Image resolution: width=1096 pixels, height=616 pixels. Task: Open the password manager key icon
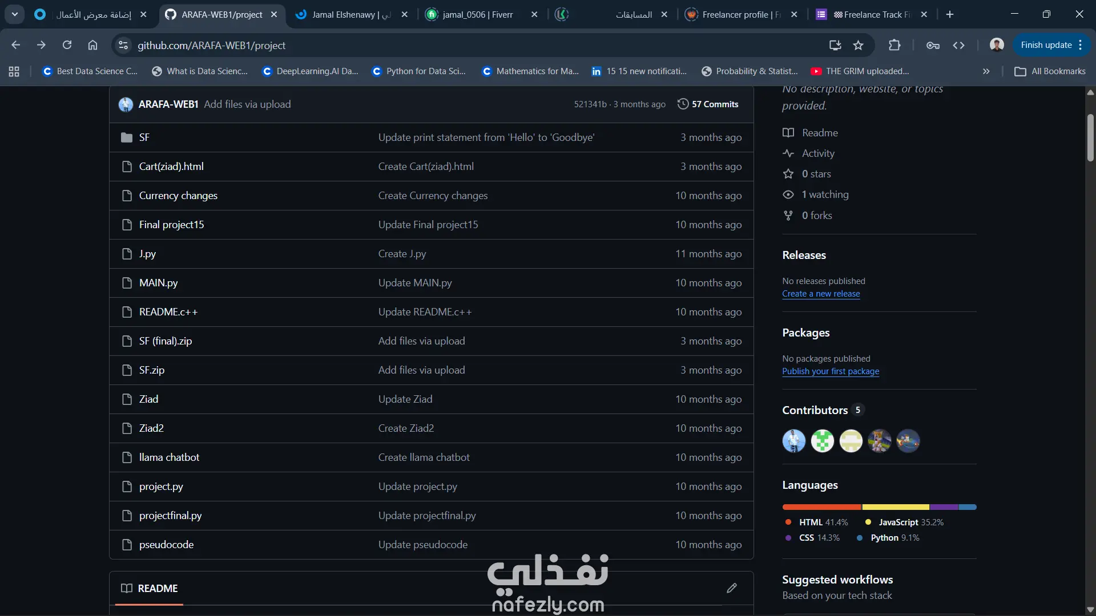point(933,46)
